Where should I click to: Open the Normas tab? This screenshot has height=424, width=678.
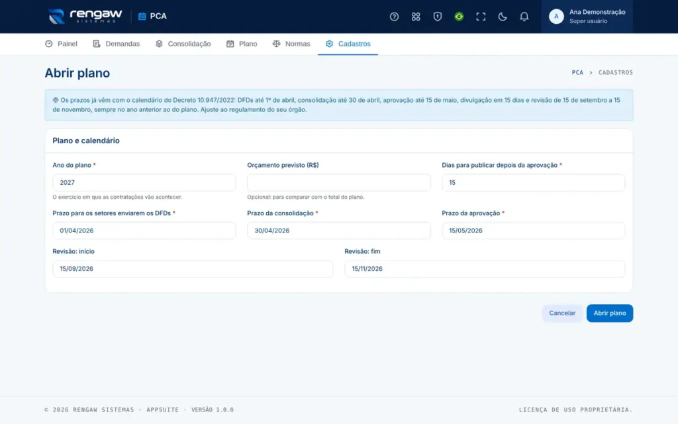pyautogui.click(x=291, y=44)
